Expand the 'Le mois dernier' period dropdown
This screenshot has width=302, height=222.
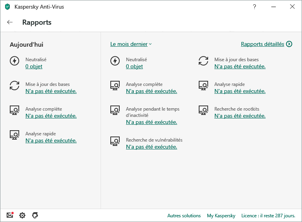click(x=131, y=44)
